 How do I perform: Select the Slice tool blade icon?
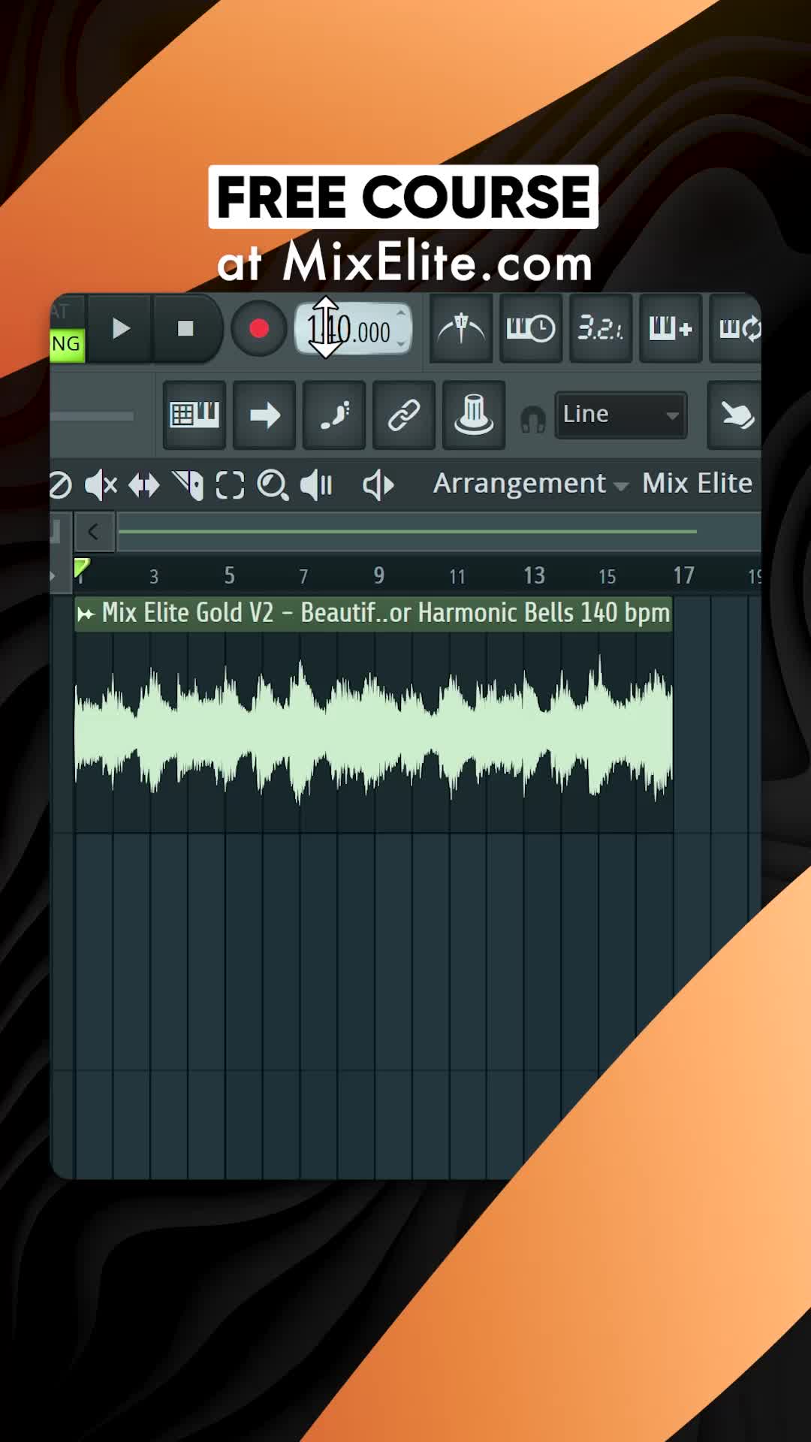pyautogui.click(x=188, y=485)
